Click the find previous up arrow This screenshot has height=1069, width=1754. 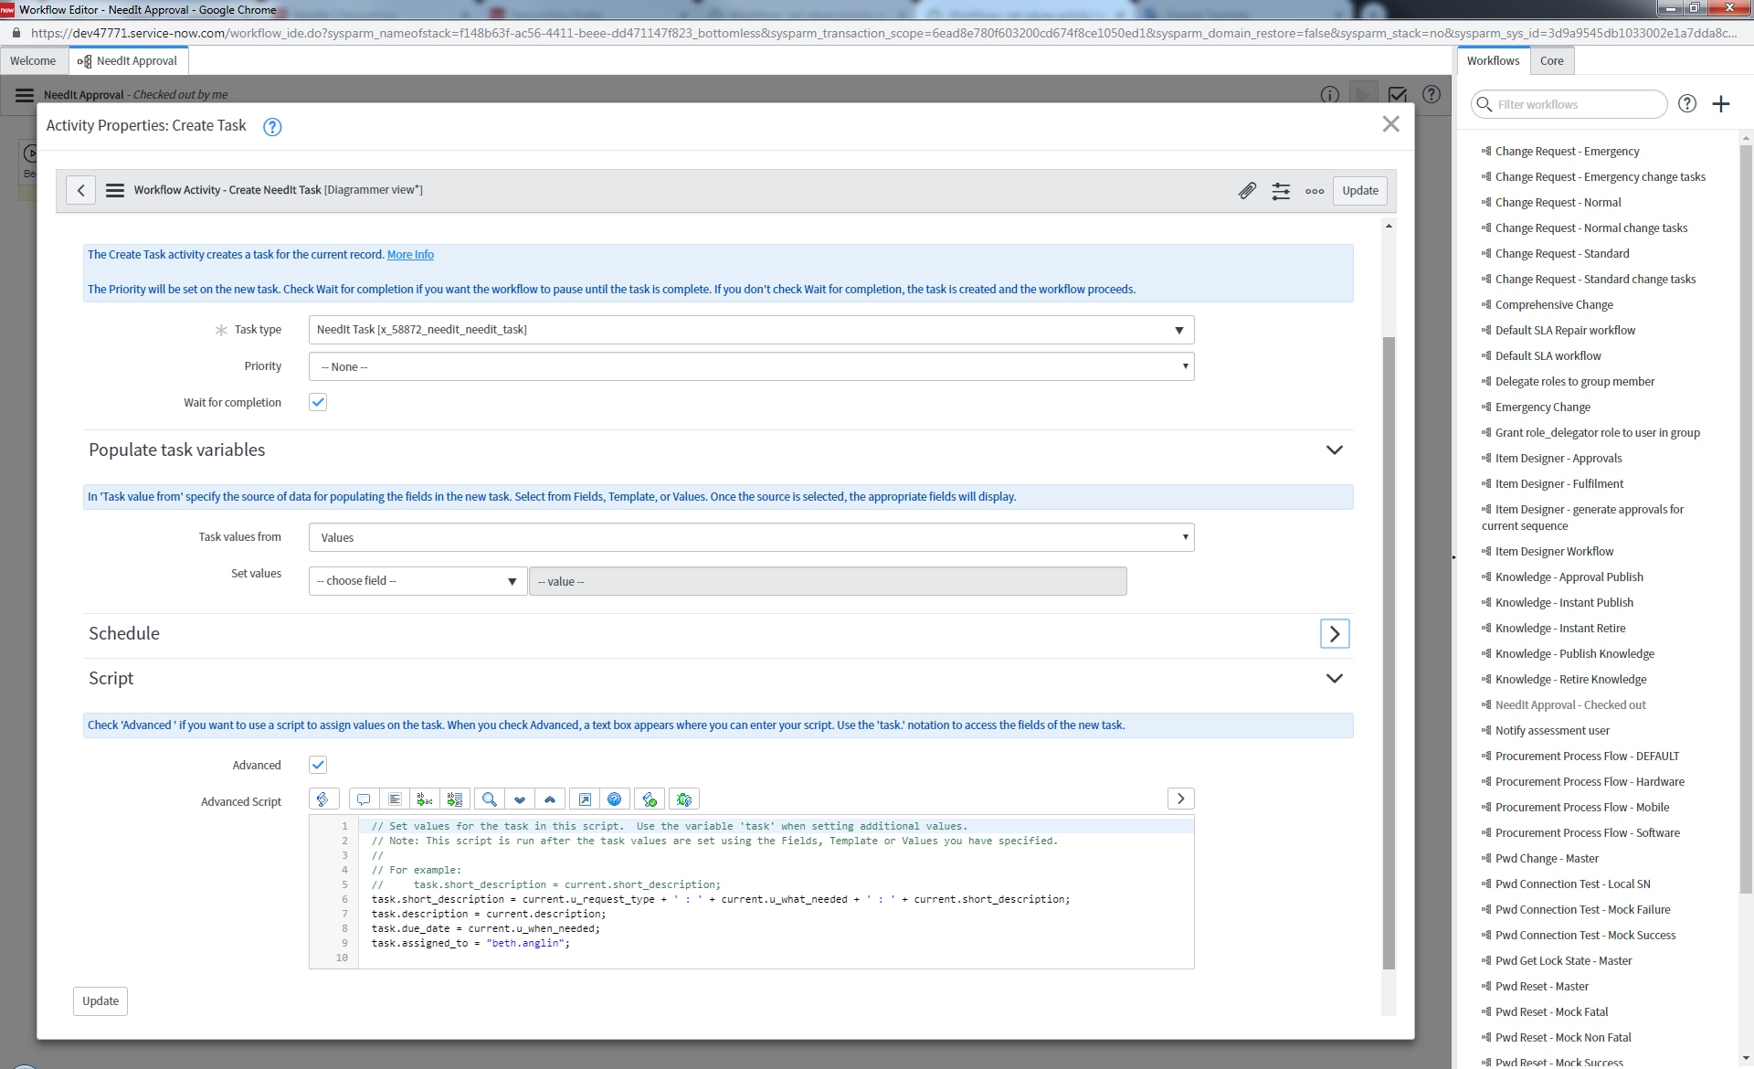[550, 799]
